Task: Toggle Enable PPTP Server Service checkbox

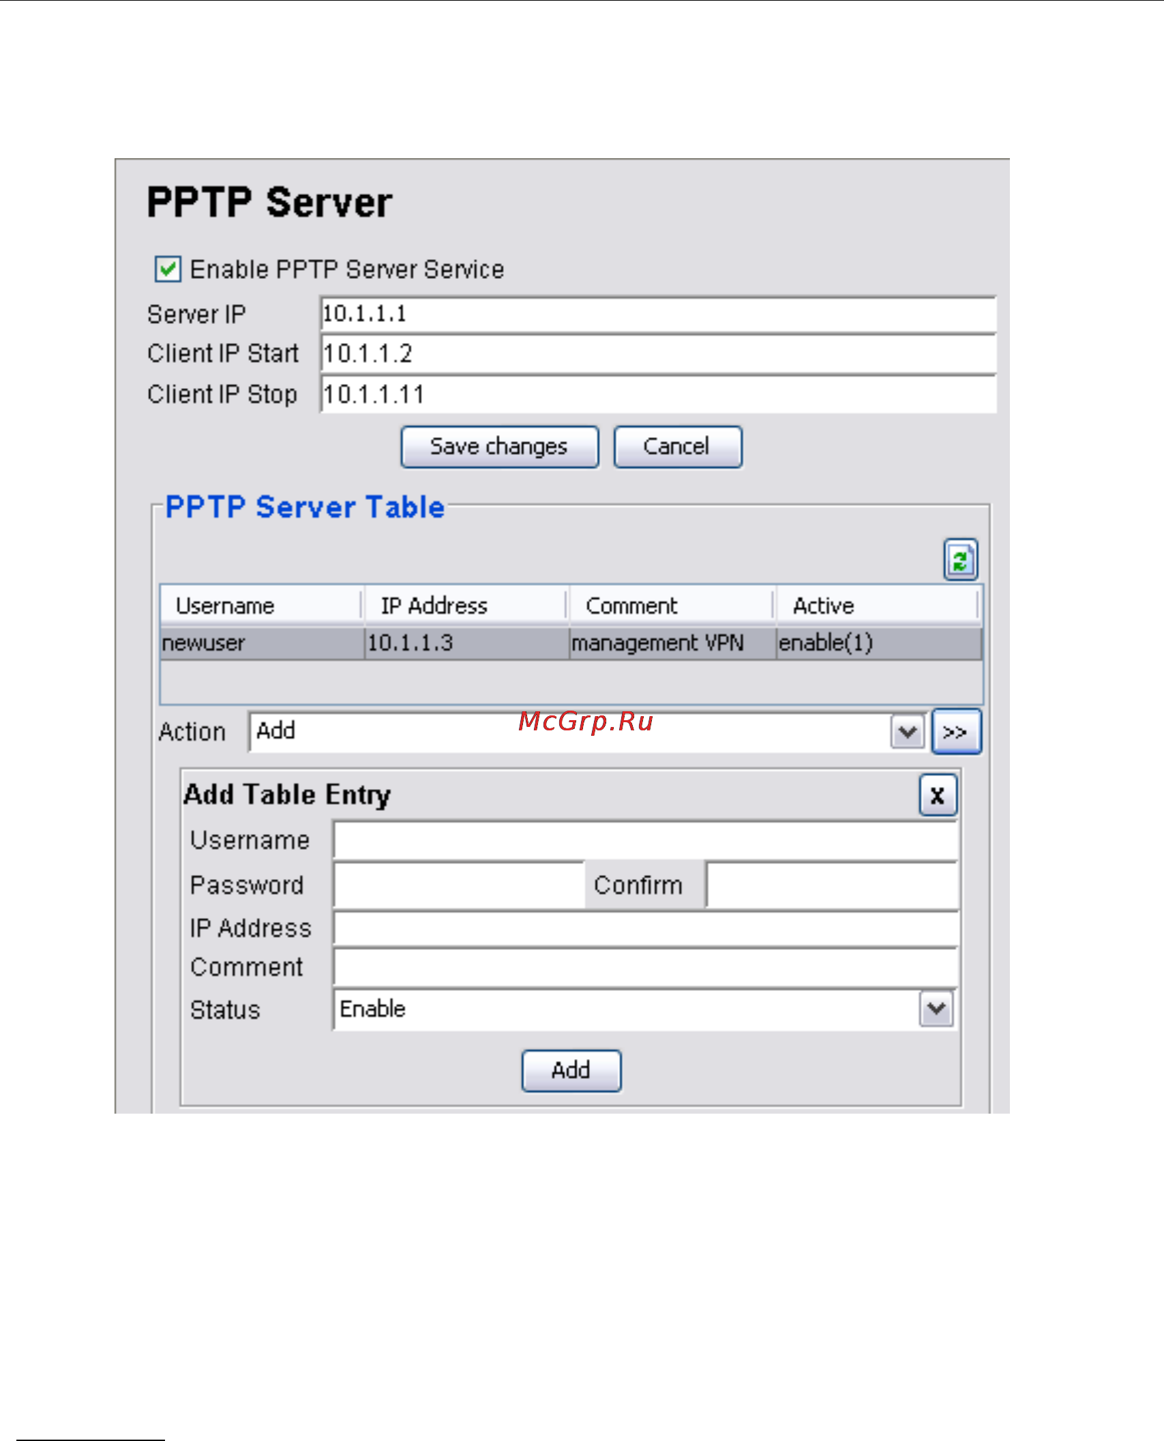Action: (x=168, y=269)
